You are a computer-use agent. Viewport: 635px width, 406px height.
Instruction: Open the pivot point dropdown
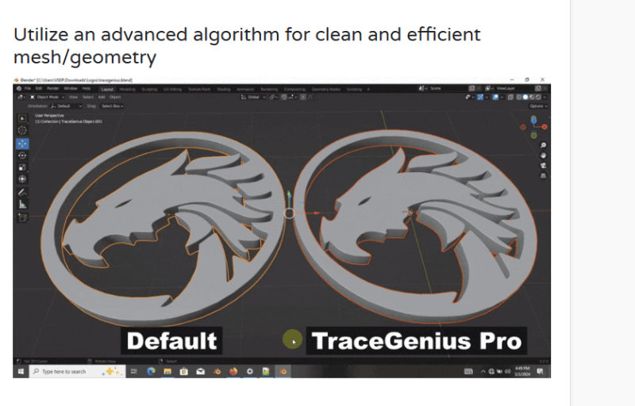[x=273, y=97]
